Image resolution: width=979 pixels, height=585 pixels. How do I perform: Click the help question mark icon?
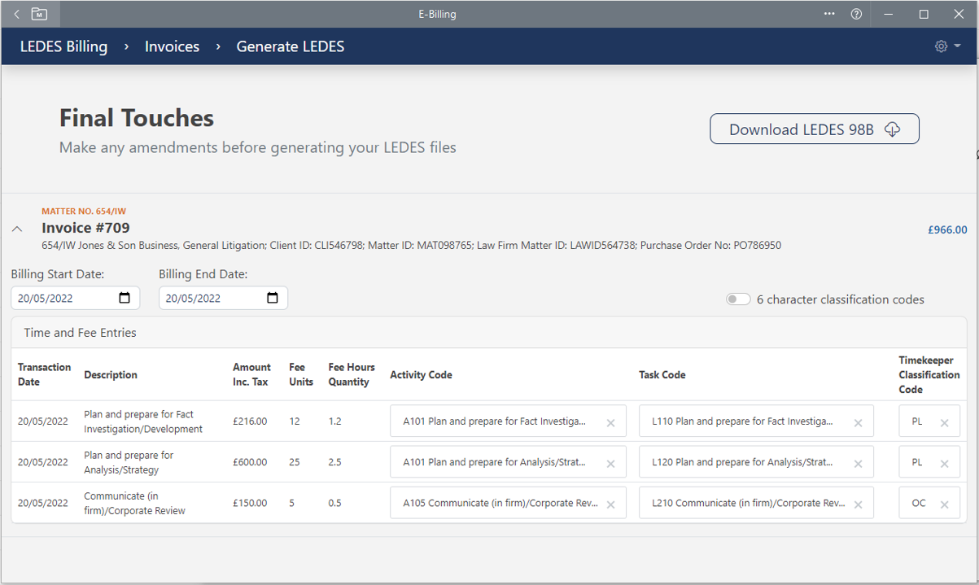click(856, 14)
